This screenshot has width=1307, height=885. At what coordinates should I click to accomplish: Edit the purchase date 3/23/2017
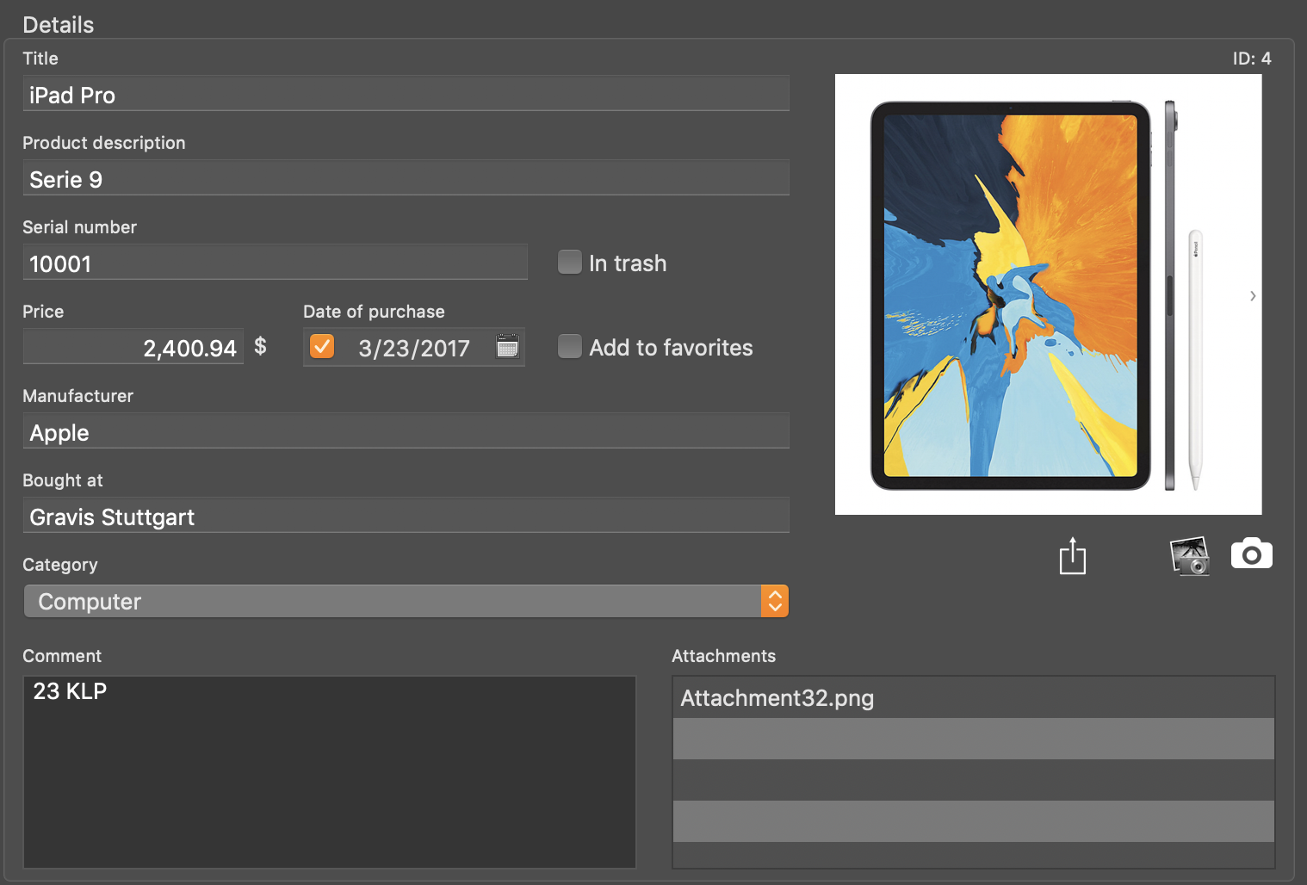tap(414, 348)
